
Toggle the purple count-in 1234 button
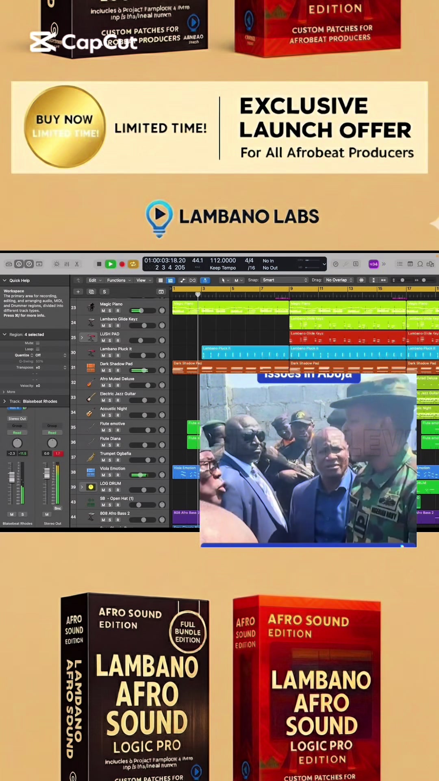(373, 264)
